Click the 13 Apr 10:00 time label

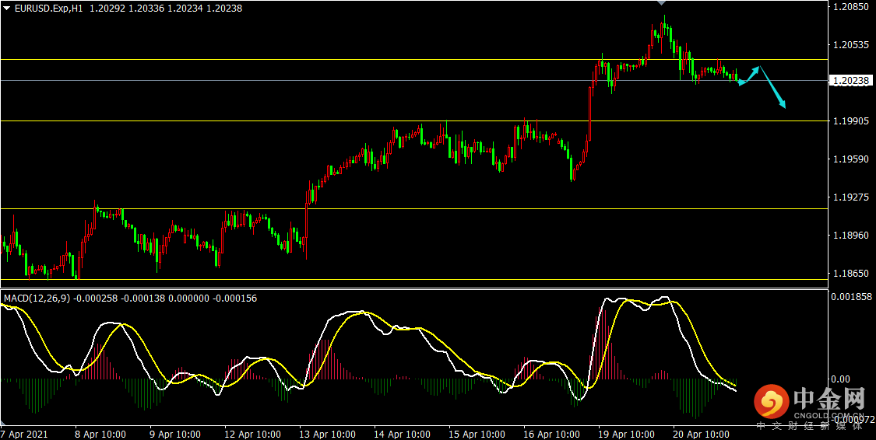[328, 434]
